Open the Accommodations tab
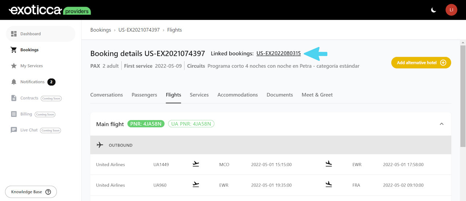 point(237,95)
